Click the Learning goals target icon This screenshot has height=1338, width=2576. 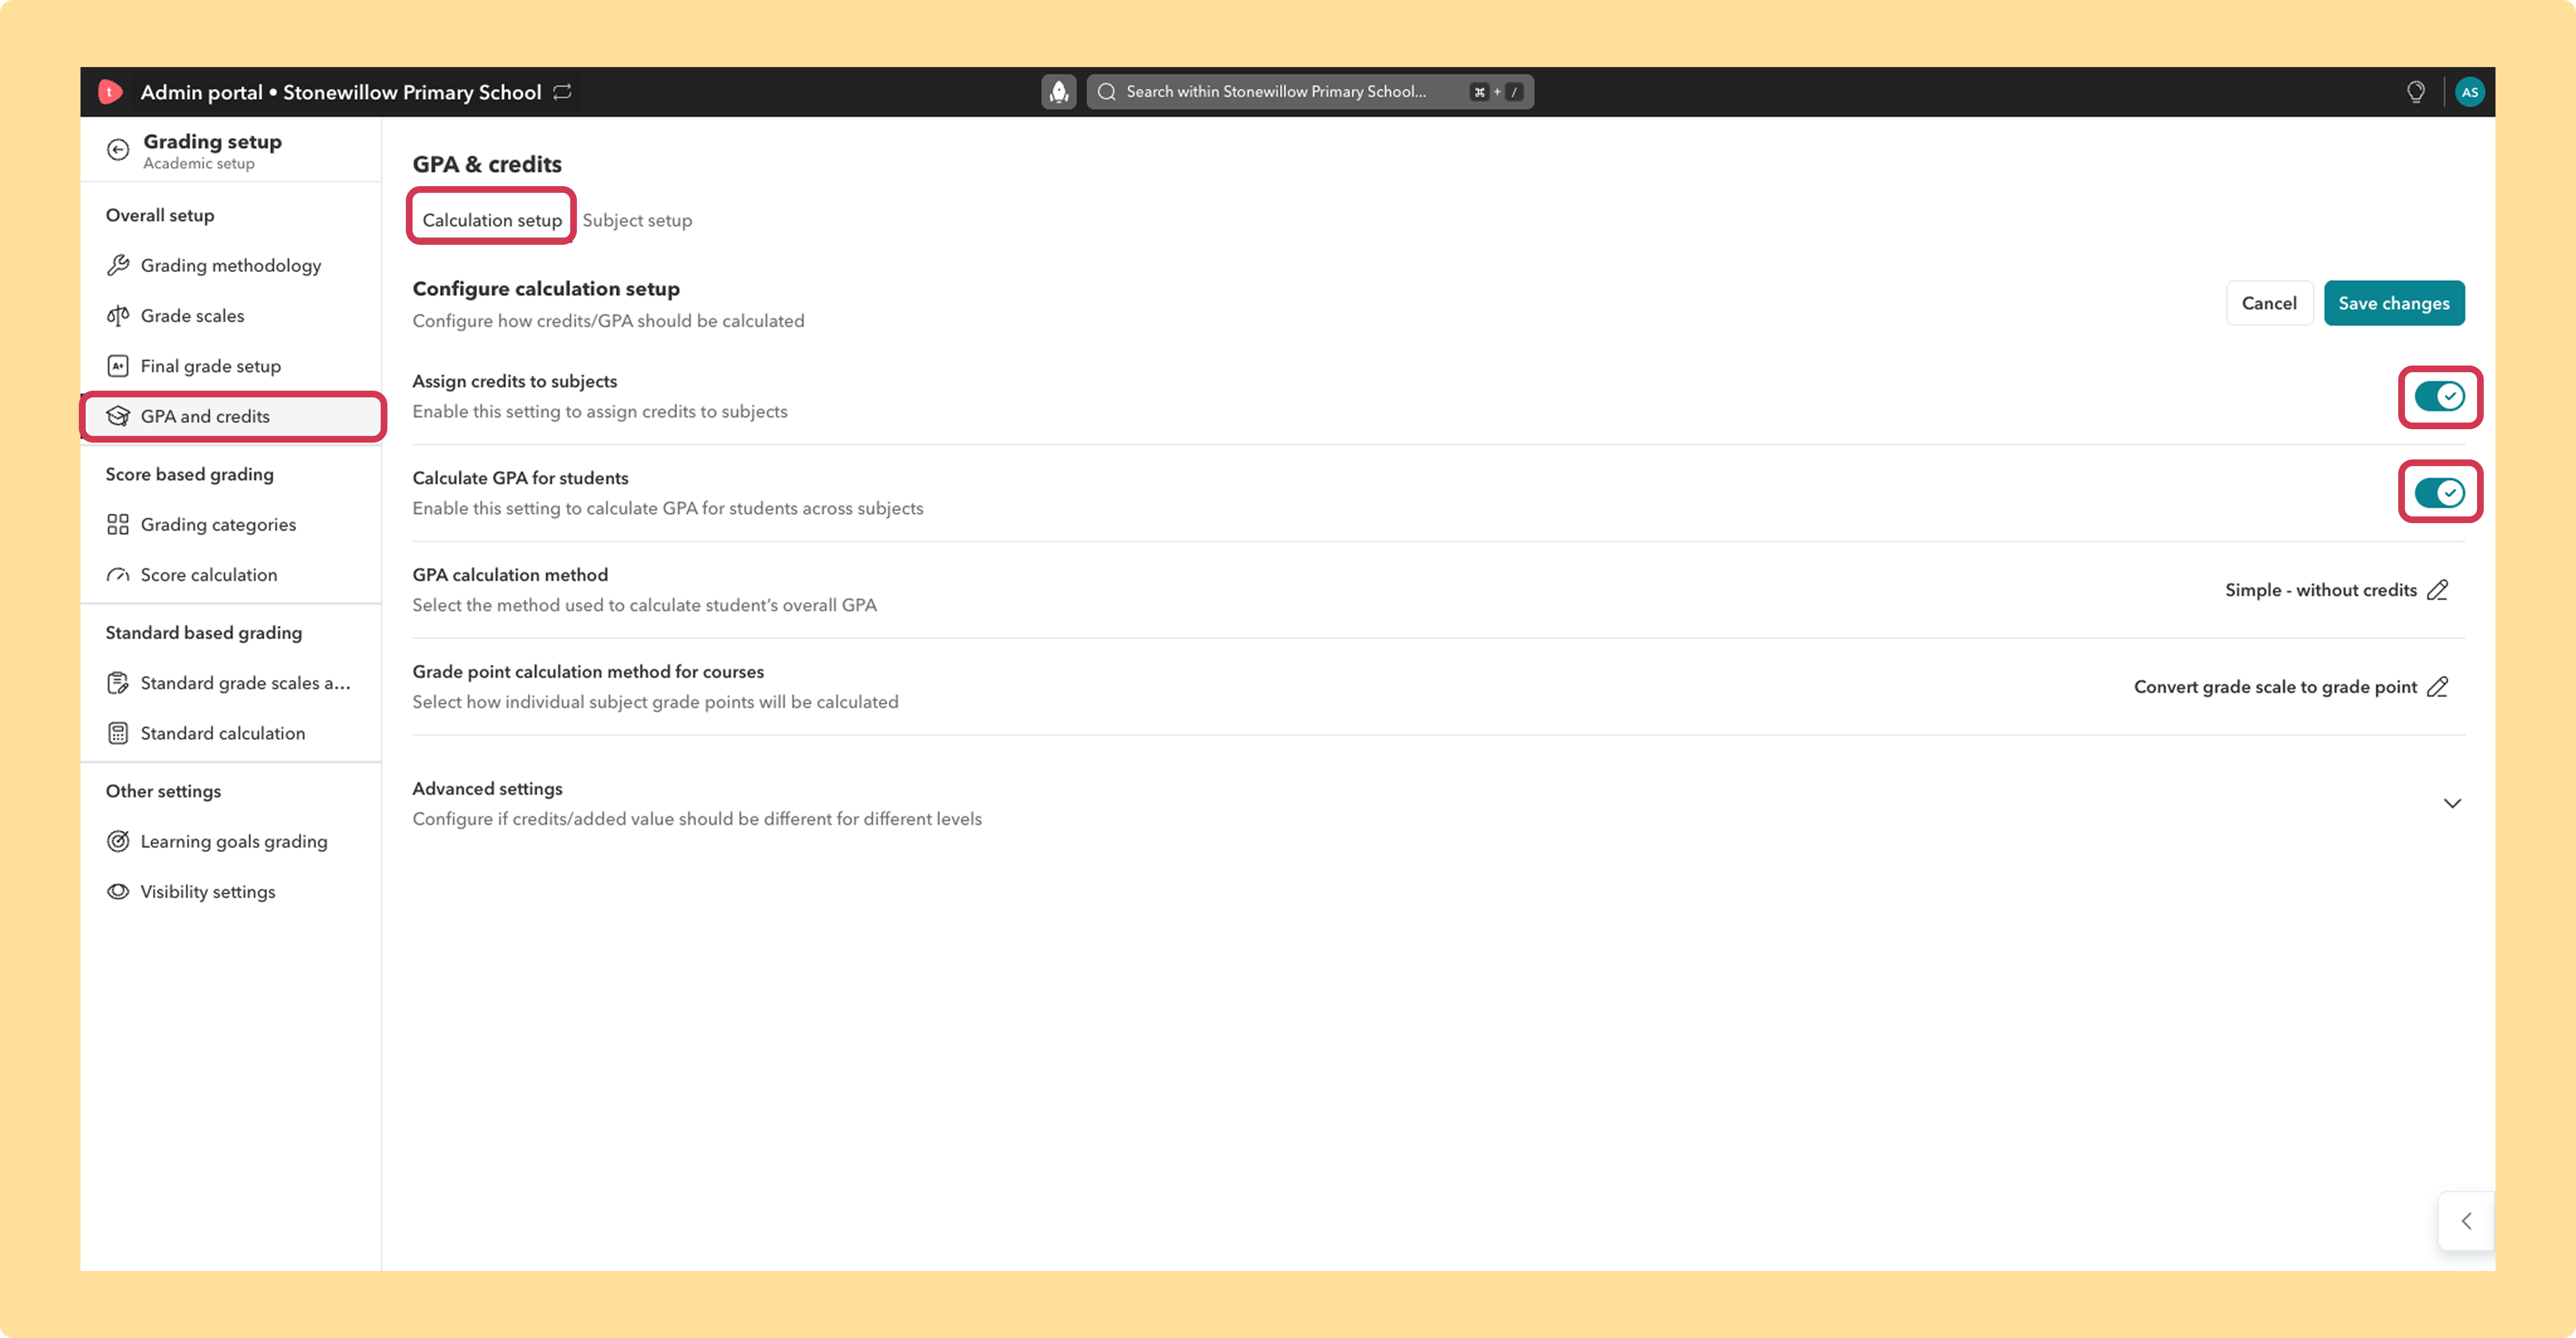[118, 841]
